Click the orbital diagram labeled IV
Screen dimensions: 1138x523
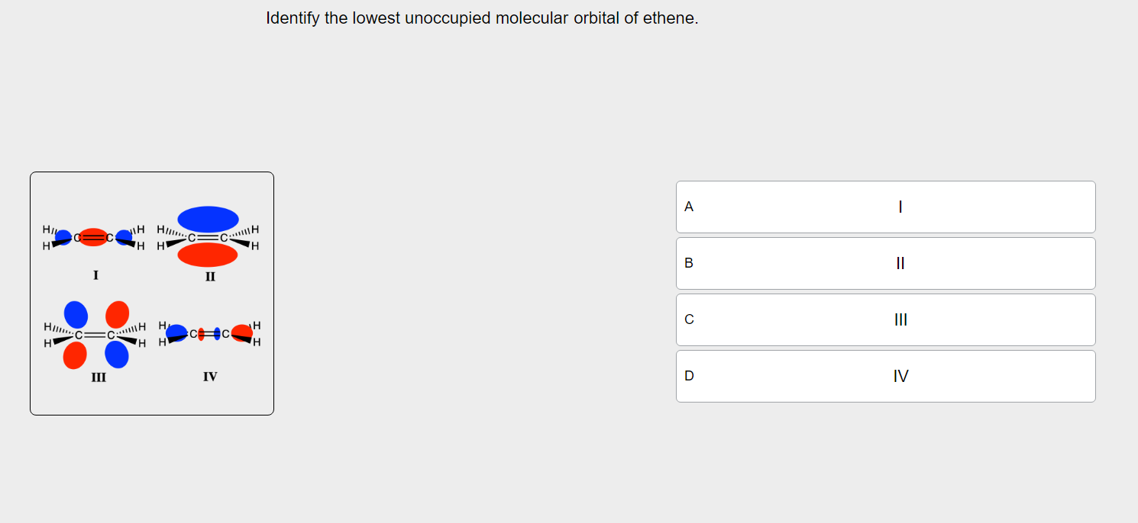[208, 333]
